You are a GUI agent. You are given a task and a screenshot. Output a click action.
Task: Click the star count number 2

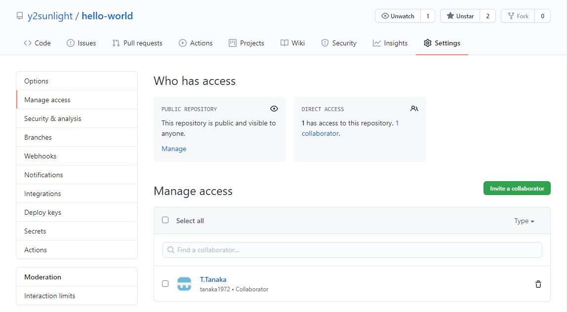487,16
